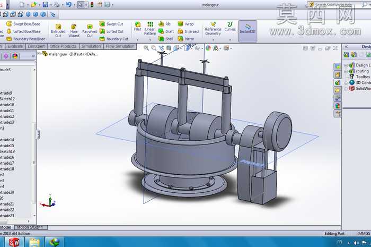Viewport: 371px width, 247px height.
Task: Click the Undo arrow icon
Action: [68, 4]
